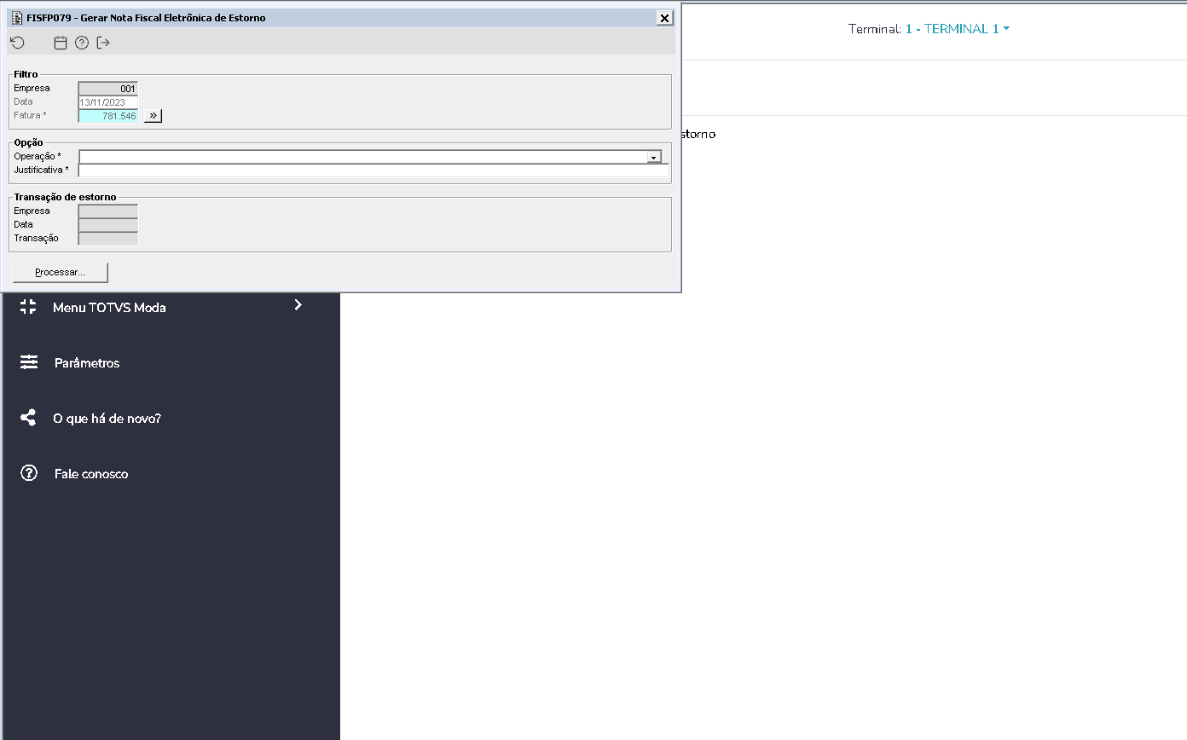This screenshot has width=1187, height=740.
Task: Expand Menu TOTVS Moda chevron arrow
Action: (298, 304)
